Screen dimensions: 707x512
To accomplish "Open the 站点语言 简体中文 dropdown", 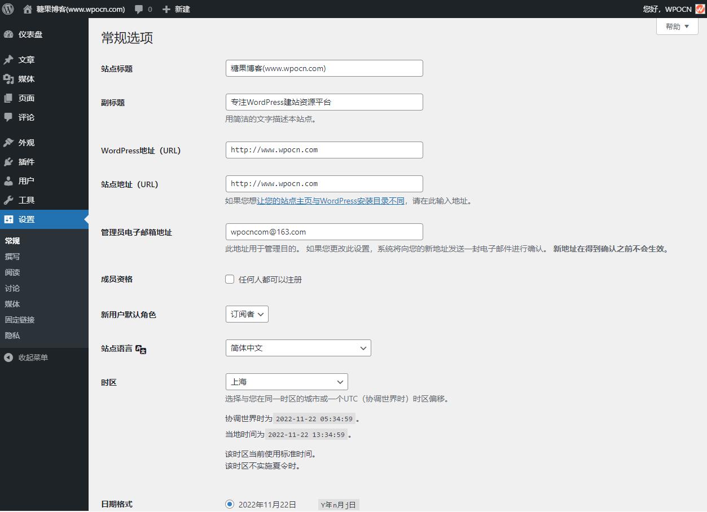I will 298,348.
